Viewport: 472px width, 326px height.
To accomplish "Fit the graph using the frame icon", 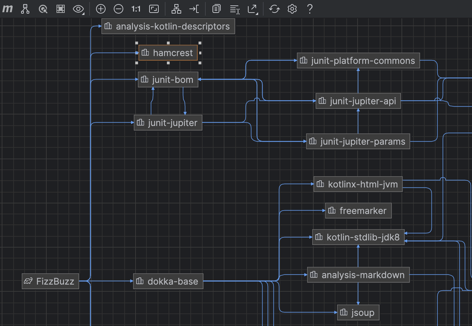I will [154, 9].
